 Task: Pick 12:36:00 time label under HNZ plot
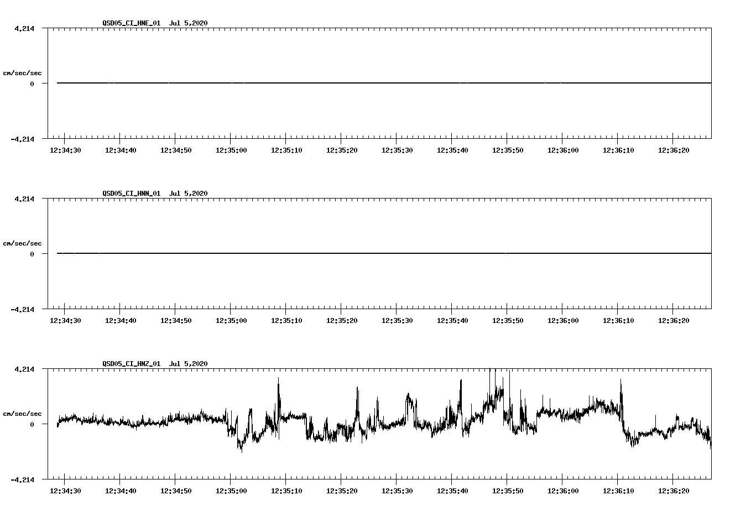click(x=563, y=491)
